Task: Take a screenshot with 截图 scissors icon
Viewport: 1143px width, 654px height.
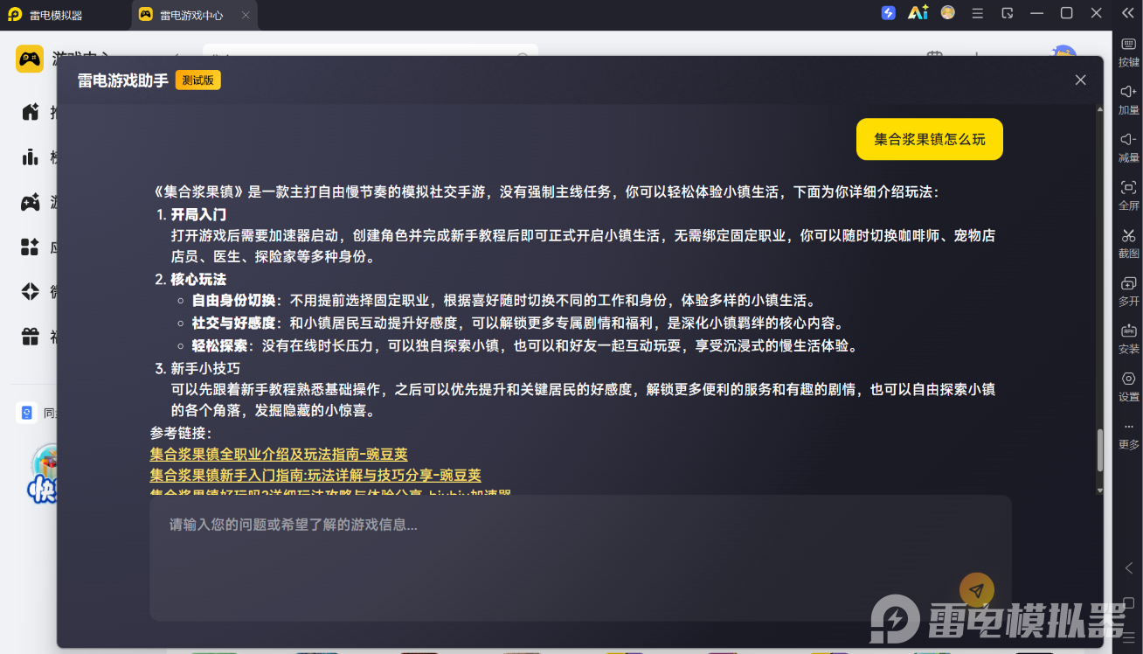Action: [x=1128, y=244]
